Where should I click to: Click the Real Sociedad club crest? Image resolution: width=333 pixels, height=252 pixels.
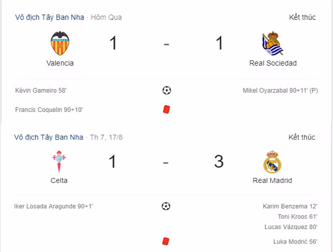tap(272, 44)
